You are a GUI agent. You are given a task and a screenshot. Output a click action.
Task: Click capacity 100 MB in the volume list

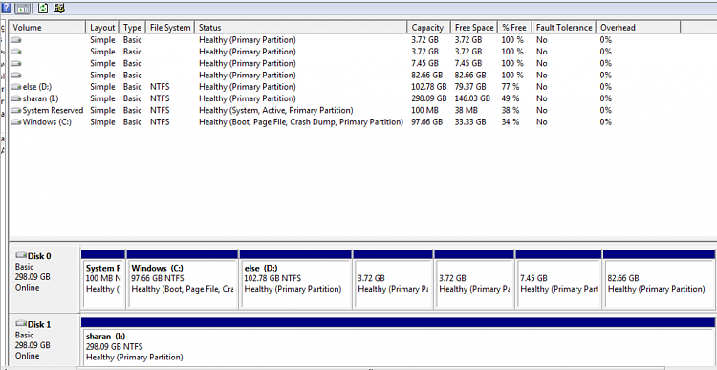pyautogui.click(x=424, y=111)
